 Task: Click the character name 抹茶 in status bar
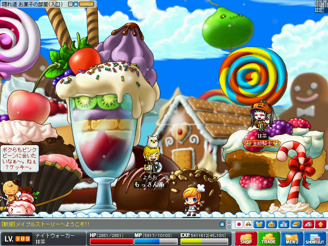40,242
